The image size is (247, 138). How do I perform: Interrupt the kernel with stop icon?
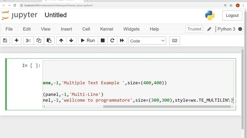point(103,41)
